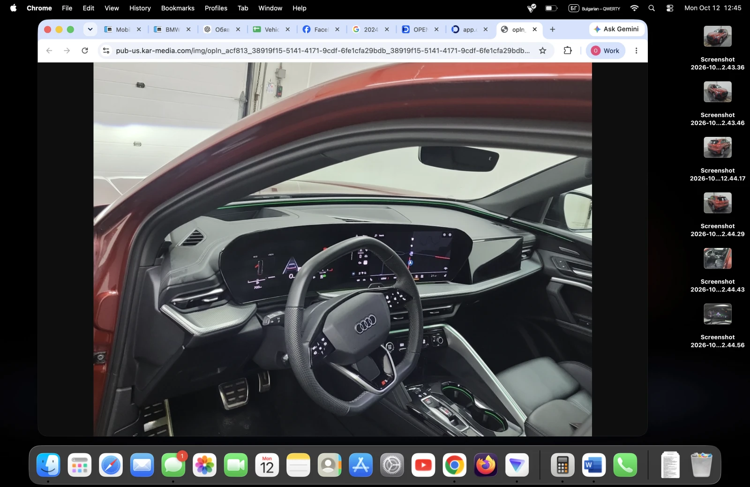Open Chrome three-dot menu
750x487 pixels.
(x=636, y=51)
